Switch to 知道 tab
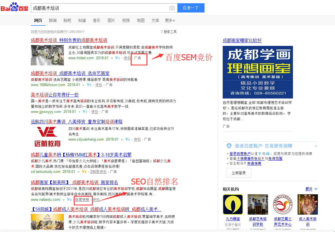Viewport: 335px width, 232px height. 82,21
